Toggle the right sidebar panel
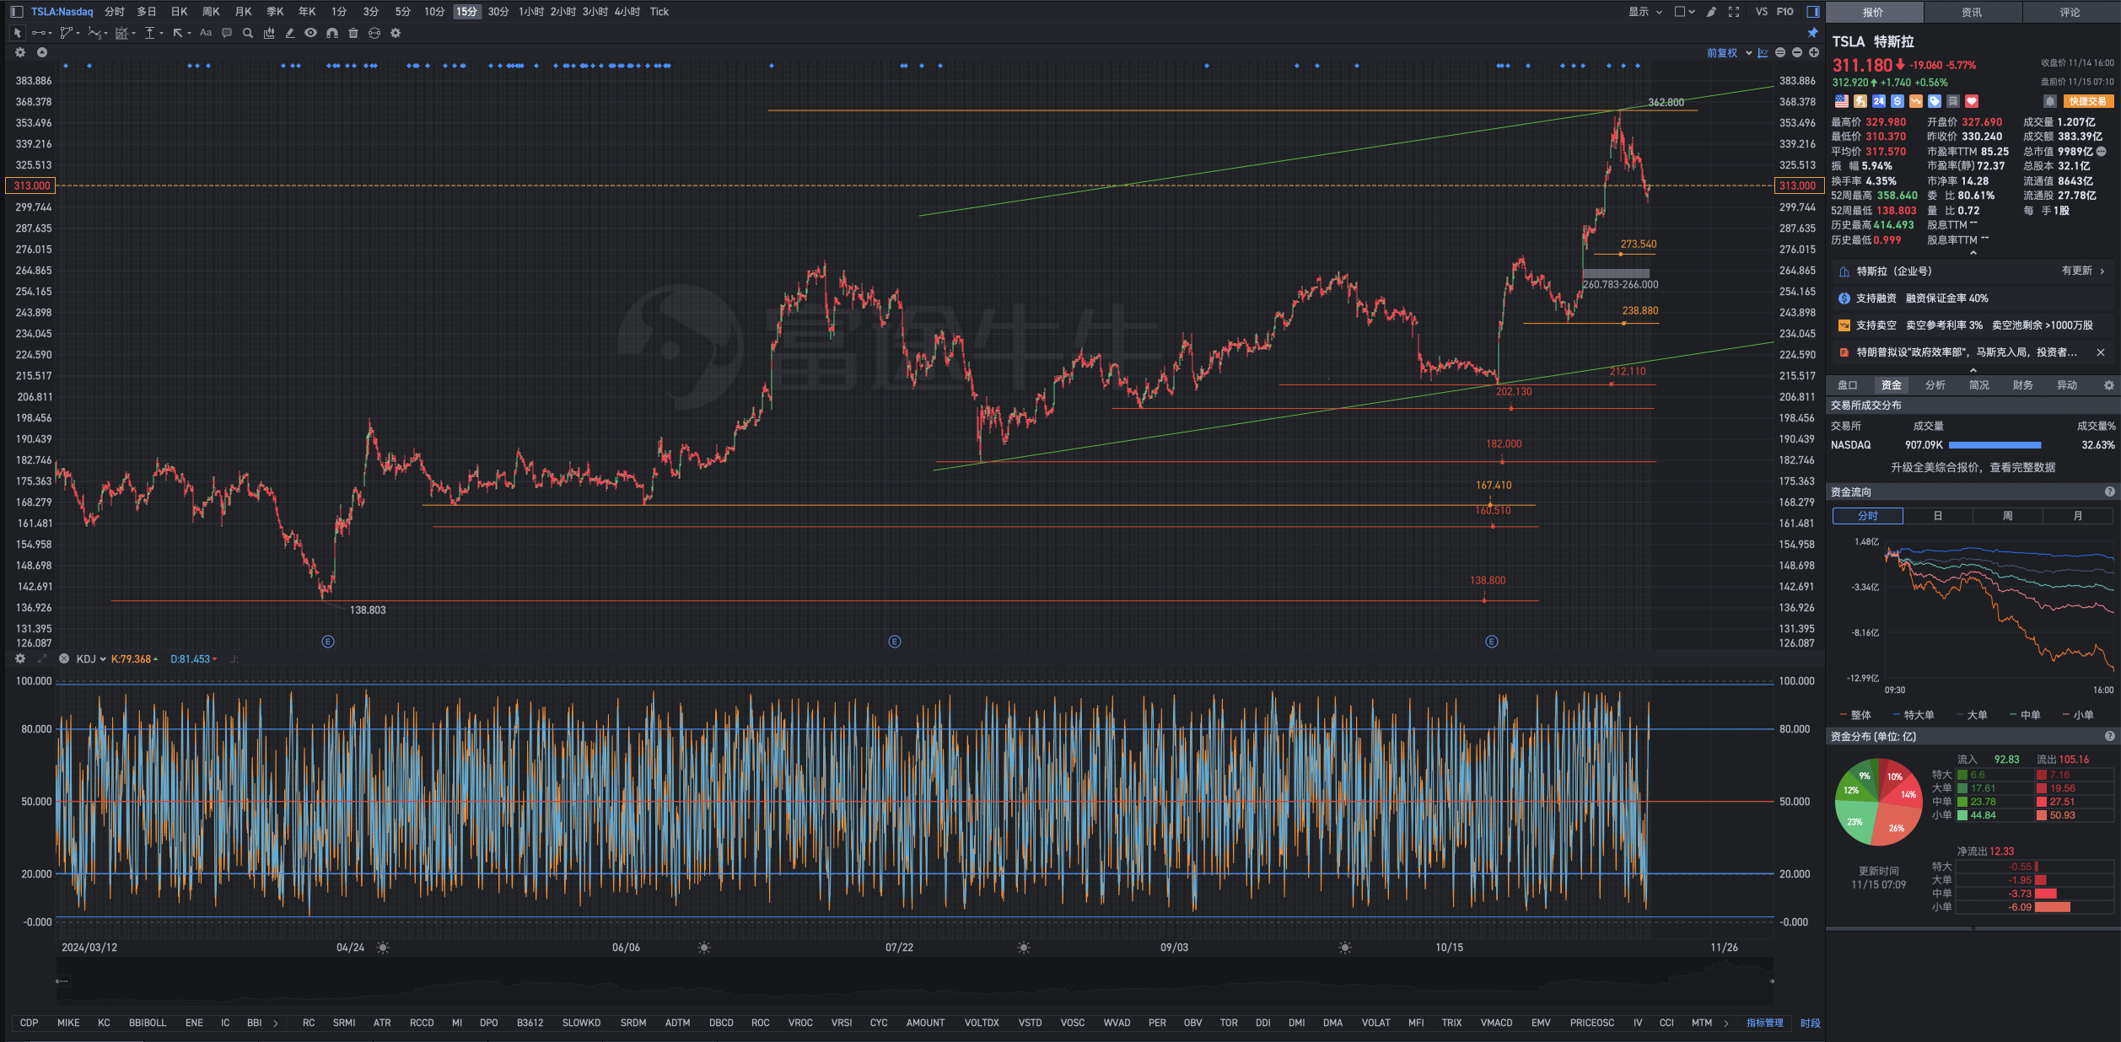This screenshot has width=2121, height=1042. [x=1812, y=12]
